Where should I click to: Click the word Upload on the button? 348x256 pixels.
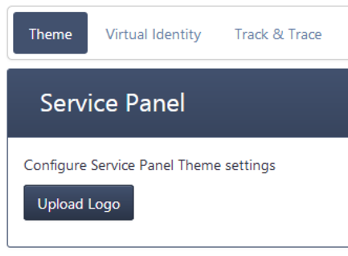[60, 204]
